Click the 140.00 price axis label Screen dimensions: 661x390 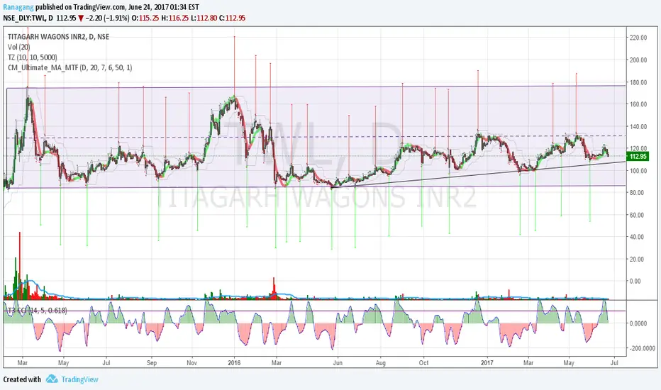tap(638, 126)
